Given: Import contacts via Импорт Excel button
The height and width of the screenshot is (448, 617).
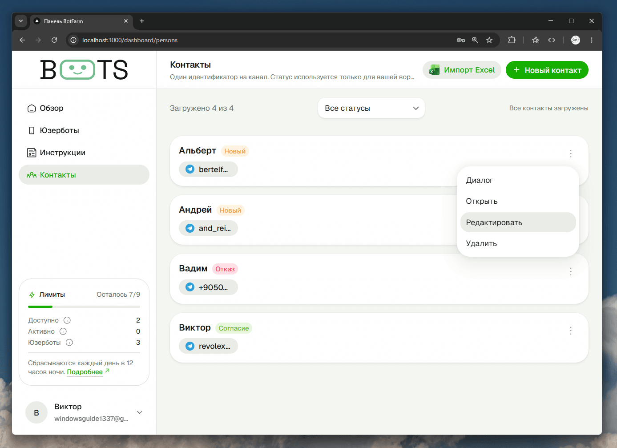Looking at the screenshot, I should point(462,70).
